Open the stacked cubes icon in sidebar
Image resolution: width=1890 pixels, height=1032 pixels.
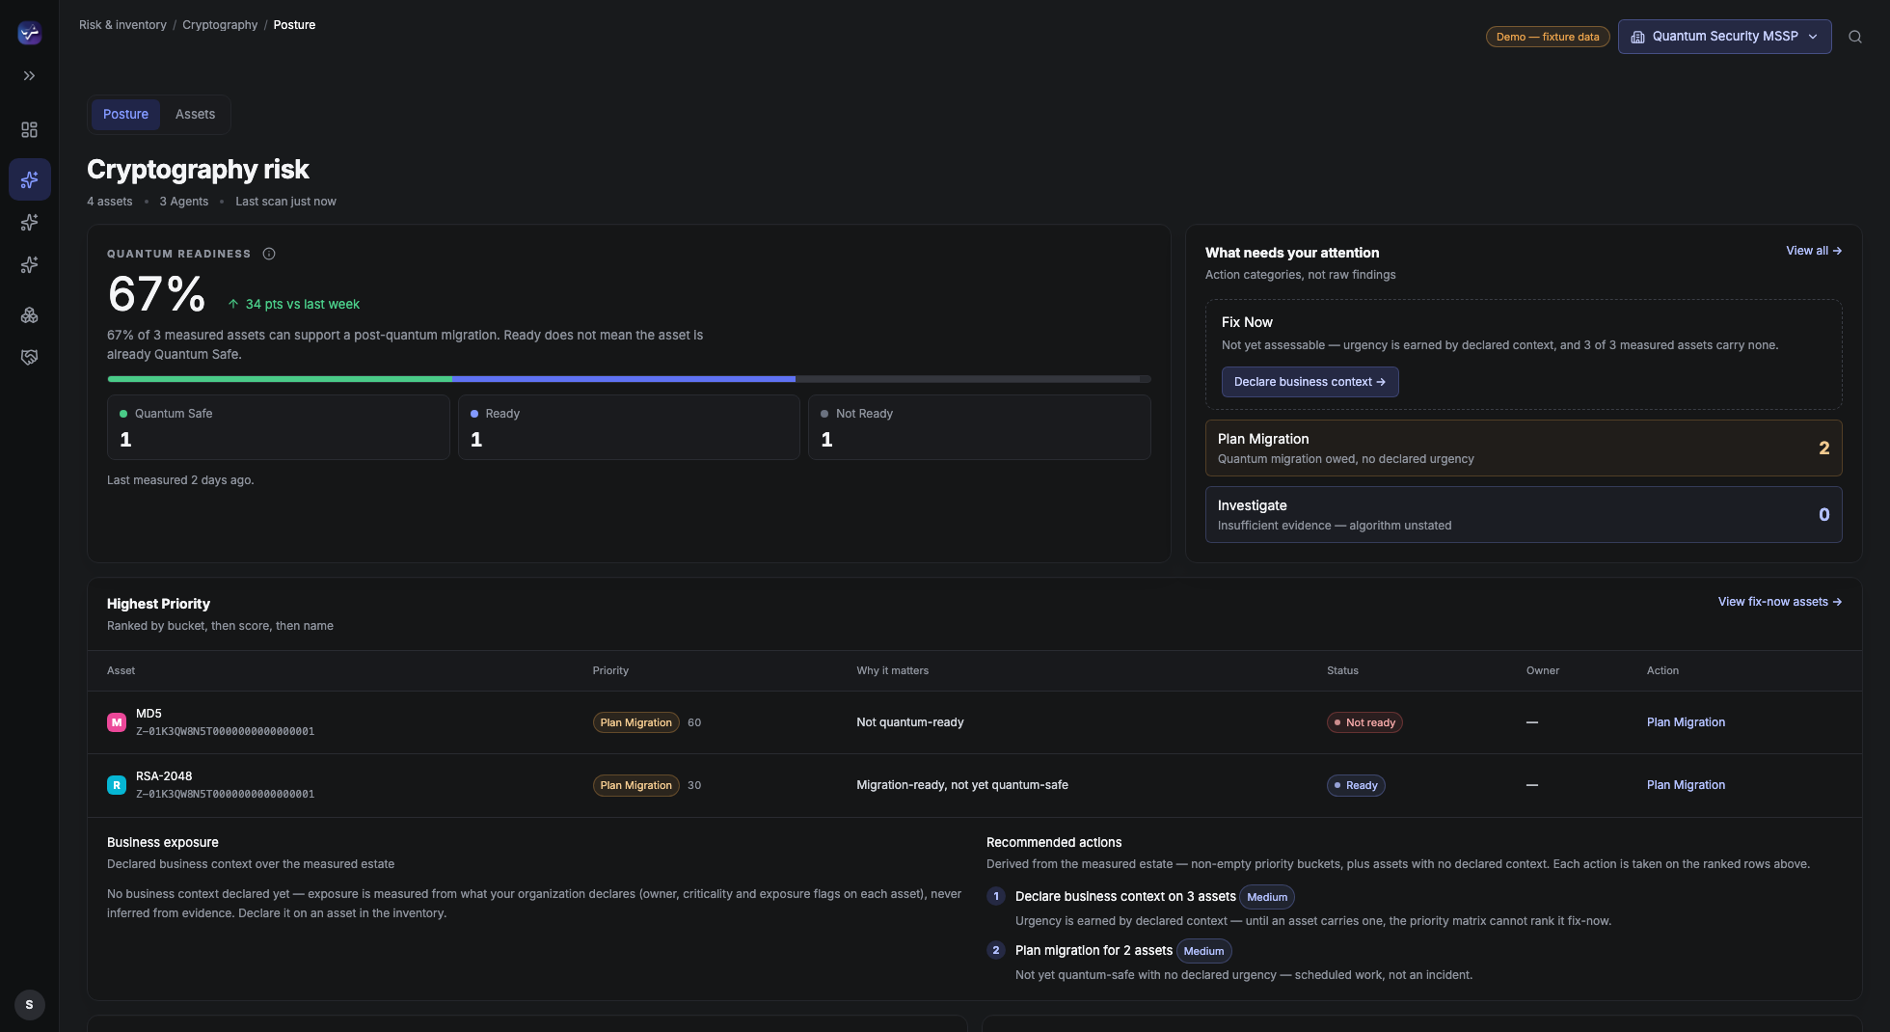tap(30, 314)
